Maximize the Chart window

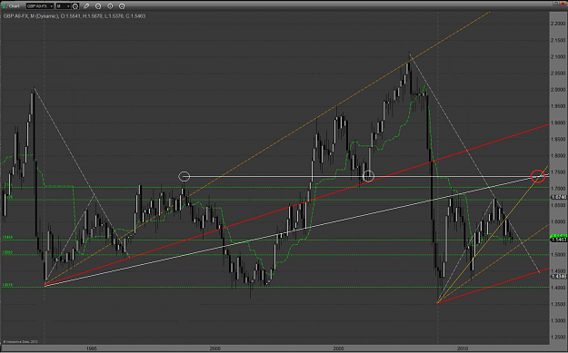point(556,3)
